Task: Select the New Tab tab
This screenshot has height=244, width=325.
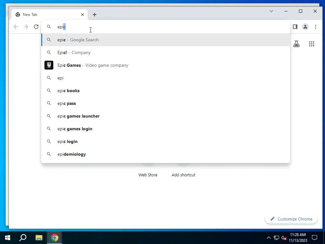Action: click(49, 15)
